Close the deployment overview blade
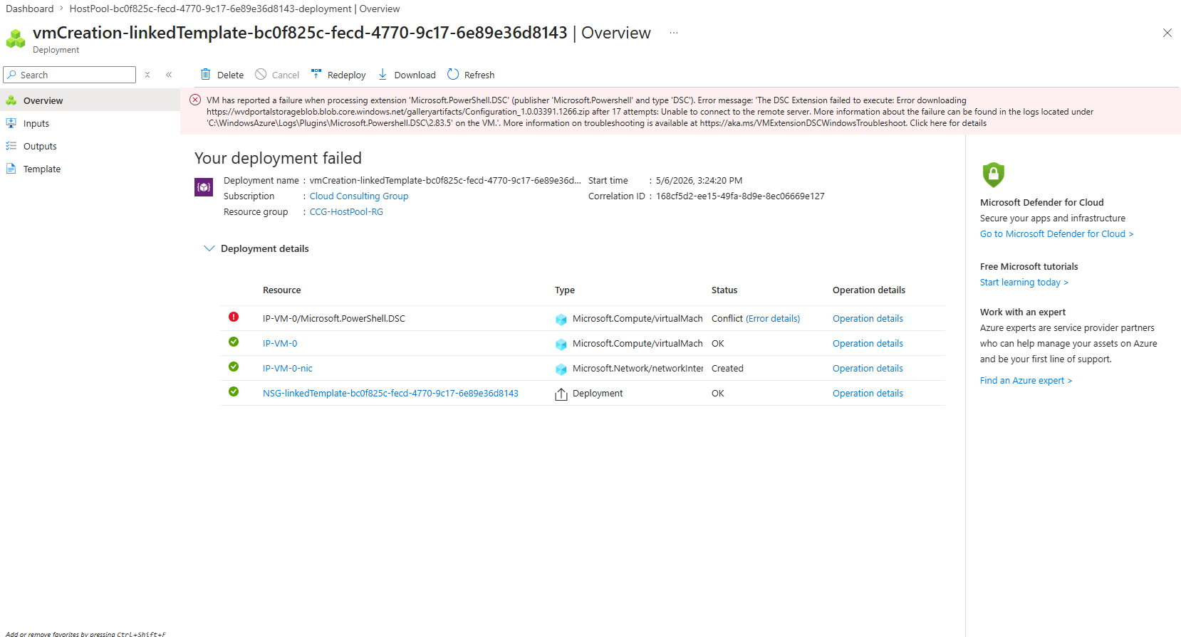 (x=1167, y=33)
